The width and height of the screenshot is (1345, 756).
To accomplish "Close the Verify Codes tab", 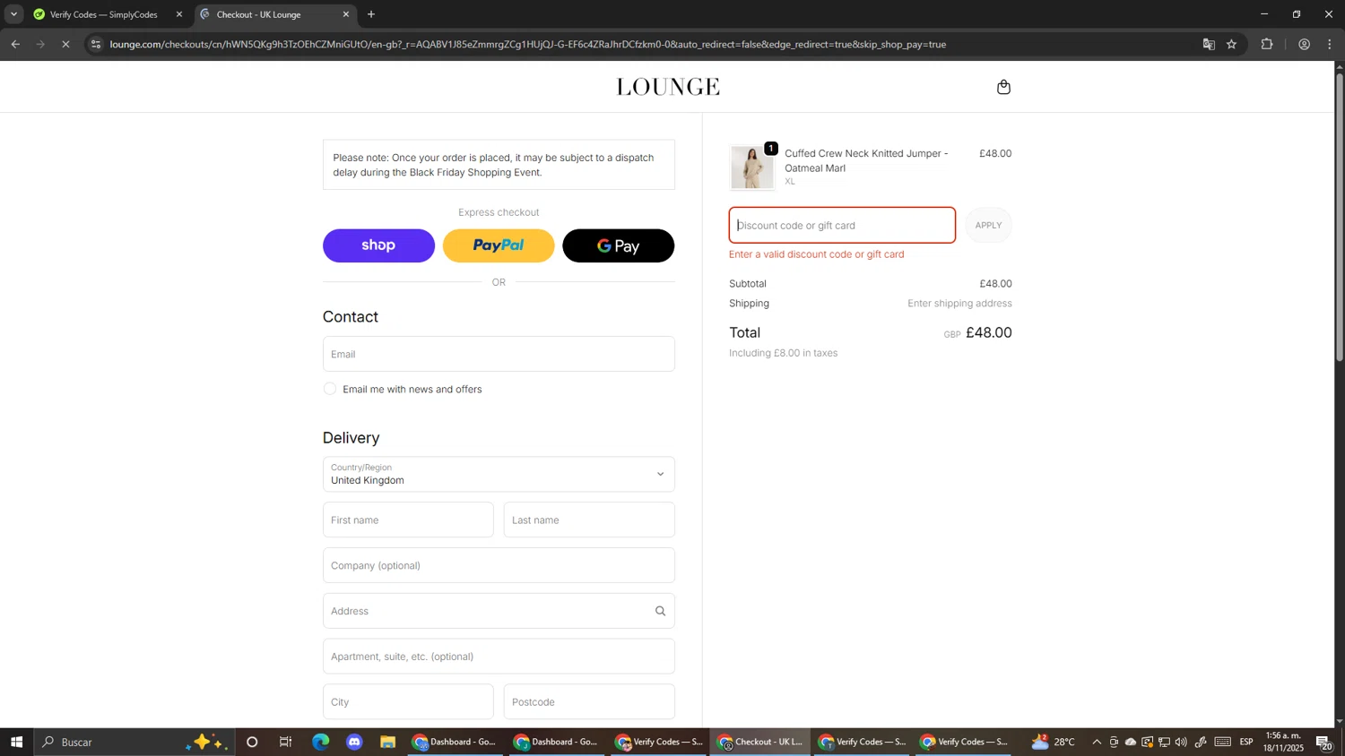I will coord(178,14).
